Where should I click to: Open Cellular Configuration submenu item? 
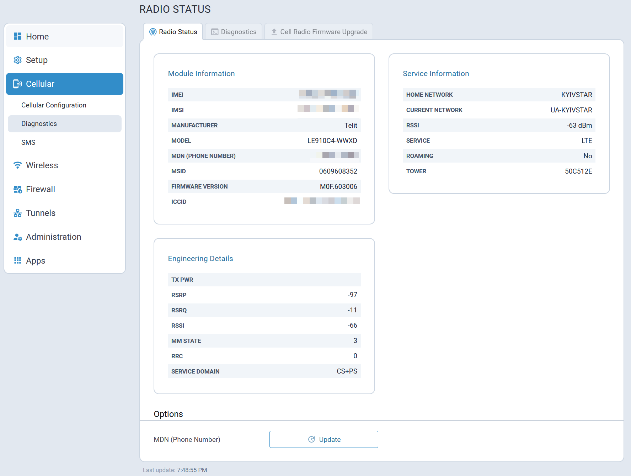point(54,105)
